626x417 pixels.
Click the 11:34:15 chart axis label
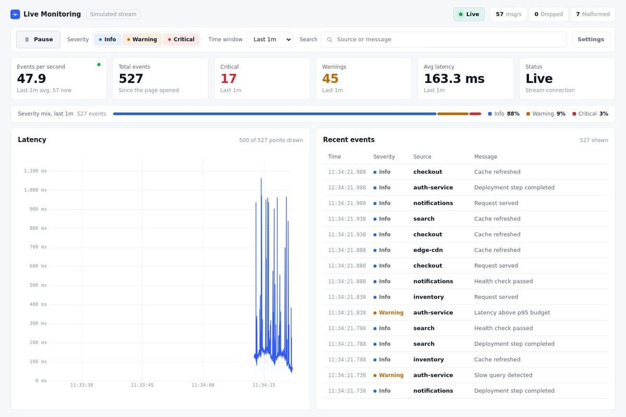(x=263, y=385)
